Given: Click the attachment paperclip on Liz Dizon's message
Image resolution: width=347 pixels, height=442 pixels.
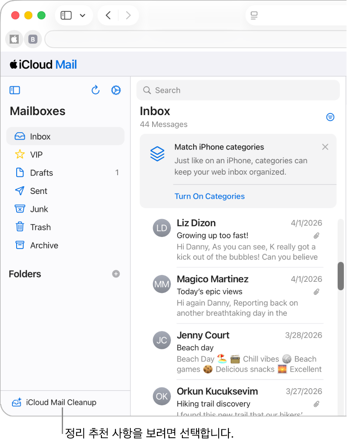Looking at the screenshot, I should tap(316, 235).
